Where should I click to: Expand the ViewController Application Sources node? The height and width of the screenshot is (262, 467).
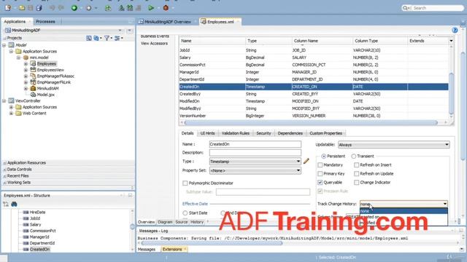11,107
